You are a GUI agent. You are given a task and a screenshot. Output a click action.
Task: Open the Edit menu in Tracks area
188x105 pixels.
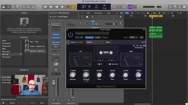click(89, 13)
